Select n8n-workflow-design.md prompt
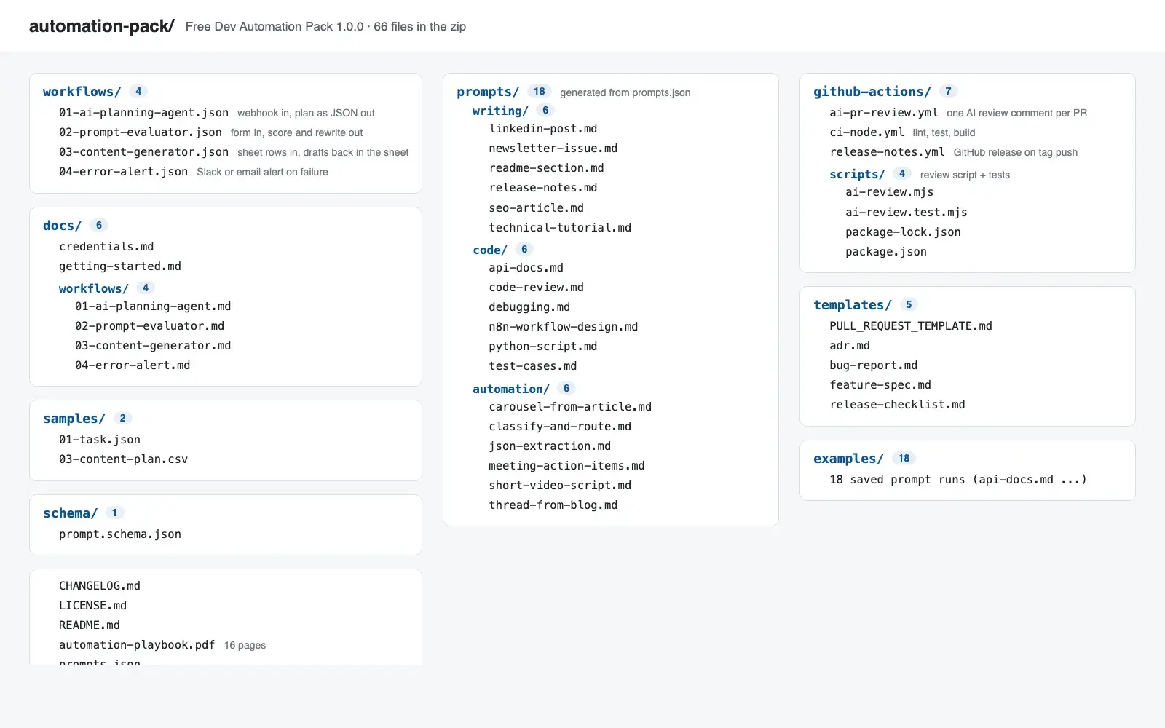1165x728 pixels. click(564, 327)
